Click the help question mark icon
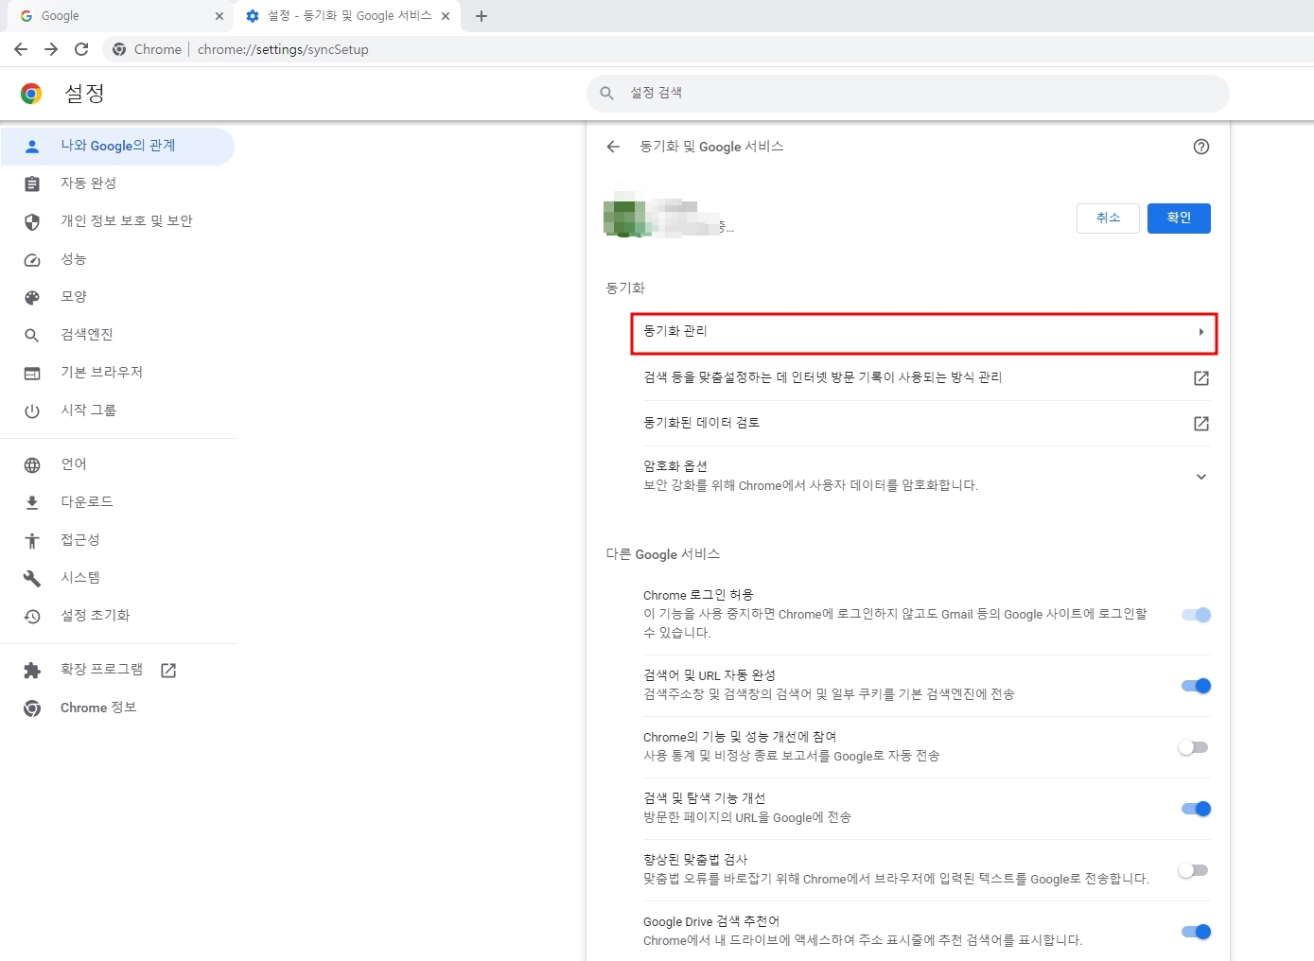 (1201, 147)
